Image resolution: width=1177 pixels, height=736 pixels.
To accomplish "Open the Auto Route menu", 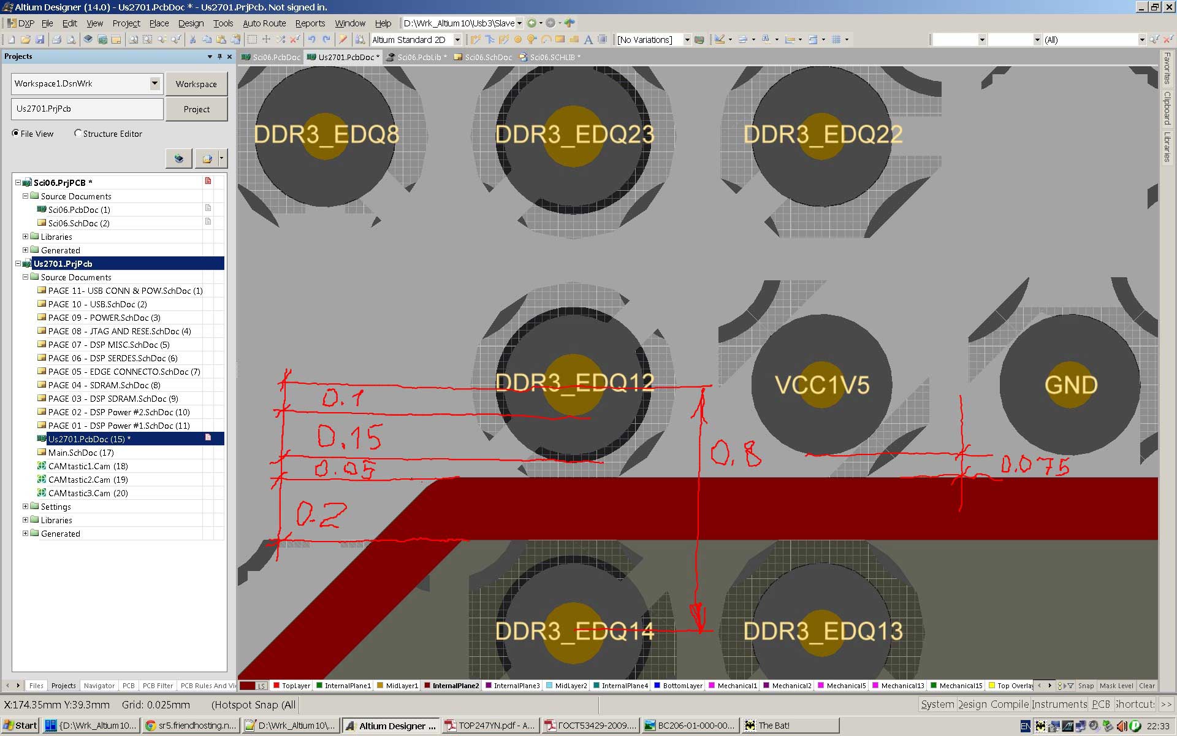I will coord(264,23).
